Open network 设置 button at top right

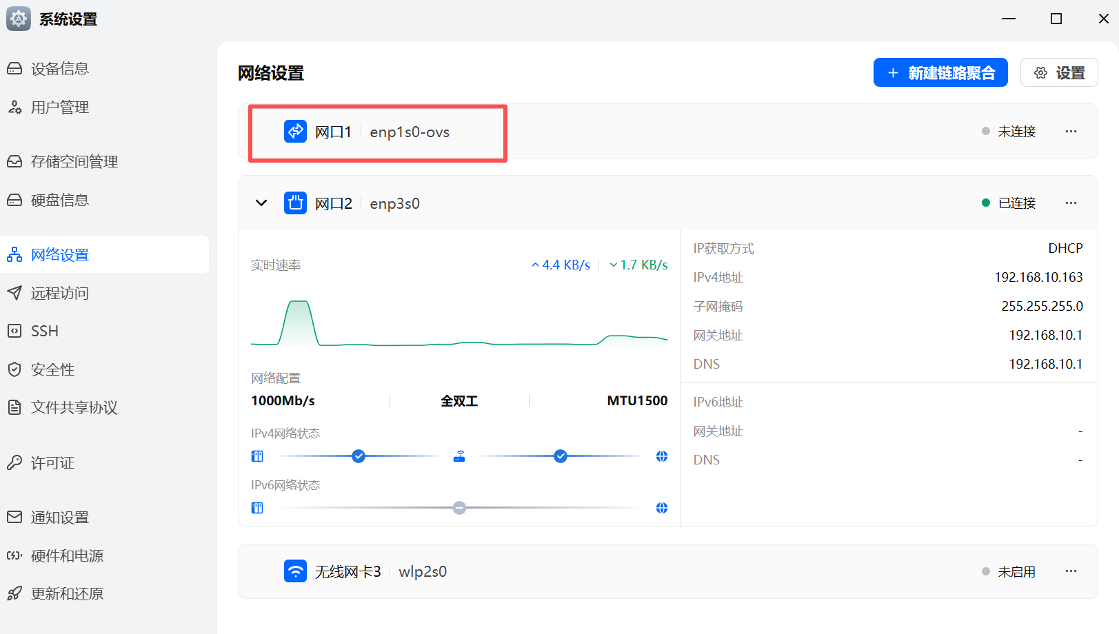coord(1059,72)
